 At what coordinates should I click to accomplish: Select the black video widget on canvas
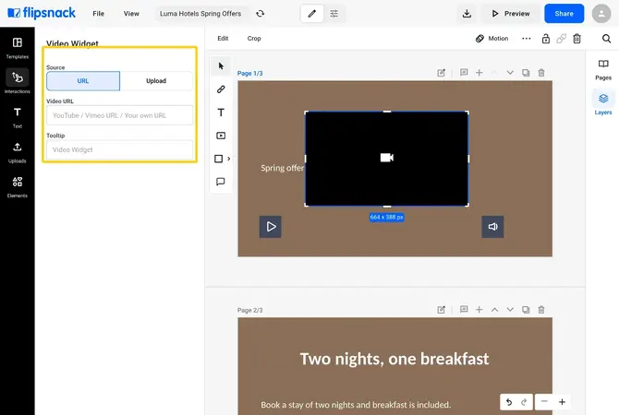[387, 159]
